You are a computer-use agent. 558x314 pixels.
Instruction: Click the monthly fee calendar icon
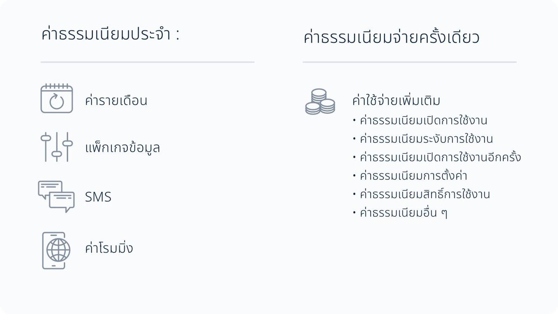pyautogui.click(x=57, y=98)
